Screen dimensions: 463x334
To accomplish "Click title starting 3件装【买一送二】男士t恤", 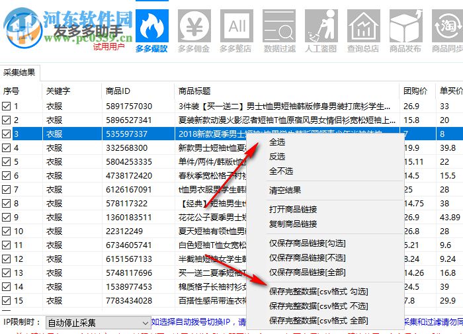I will point(284,106).
